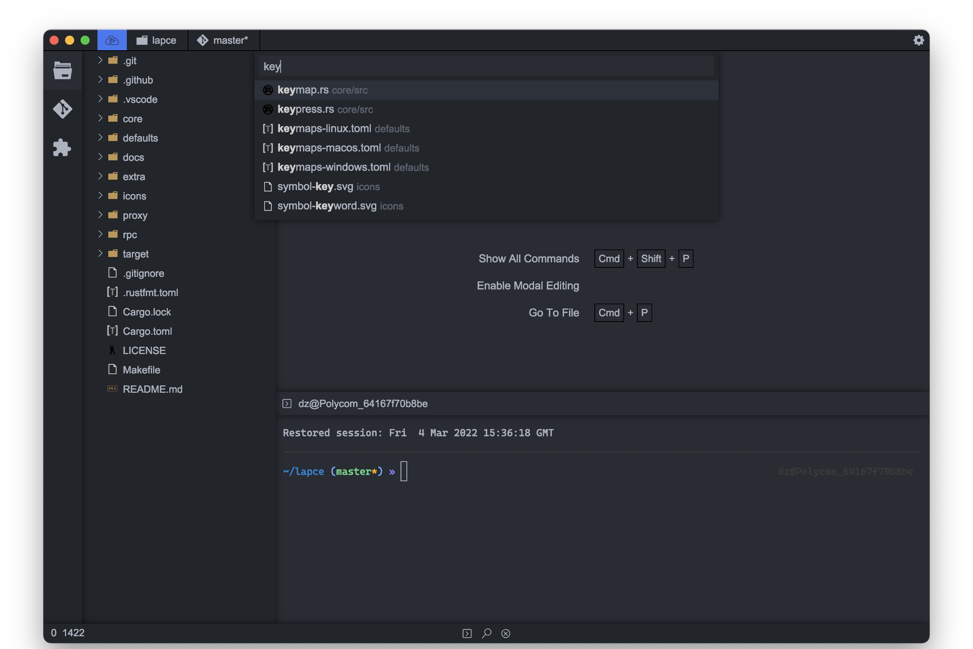
Task: Select keypress.rs result in palette
Action: [486, 109]
